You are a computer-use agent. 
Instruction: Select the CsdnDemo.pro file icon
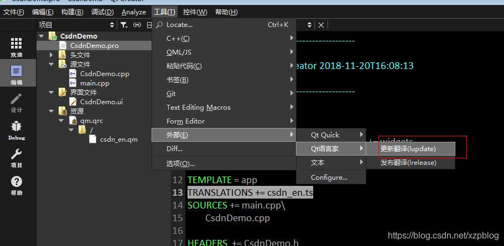63,45
